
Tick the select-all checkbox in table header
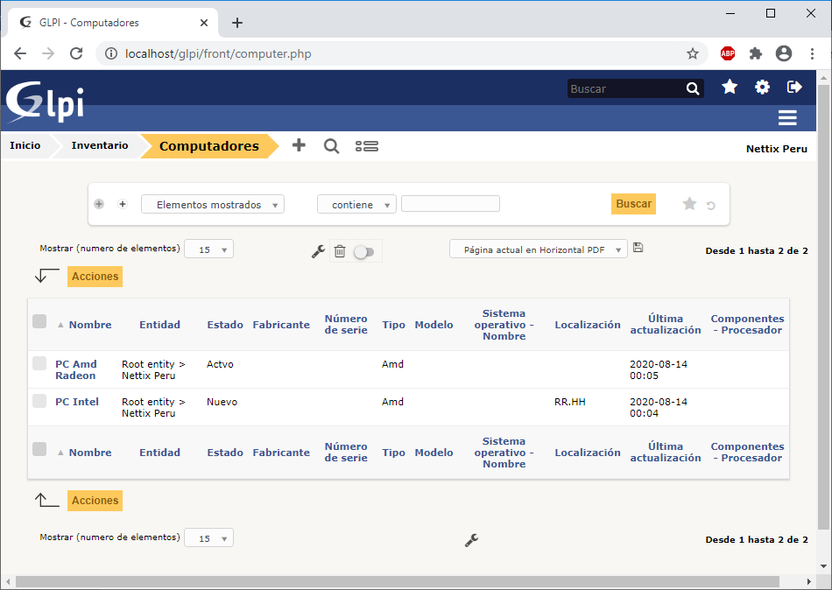pos(39,321)
